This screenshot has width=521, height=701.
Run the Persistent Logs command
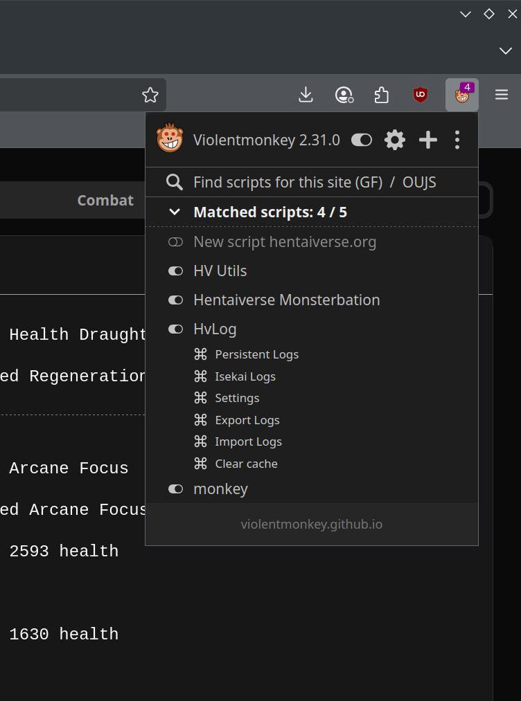(257, 354)
